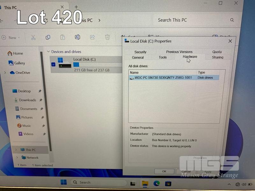Switch to the Security tab

click(x=140, y=52)
